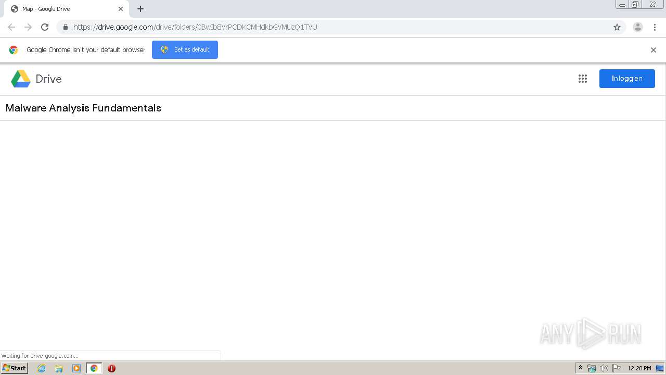The height and width of the screenshot is (375, 666).
Task: Click the Google Drive logo
Action: coord(21,79)
